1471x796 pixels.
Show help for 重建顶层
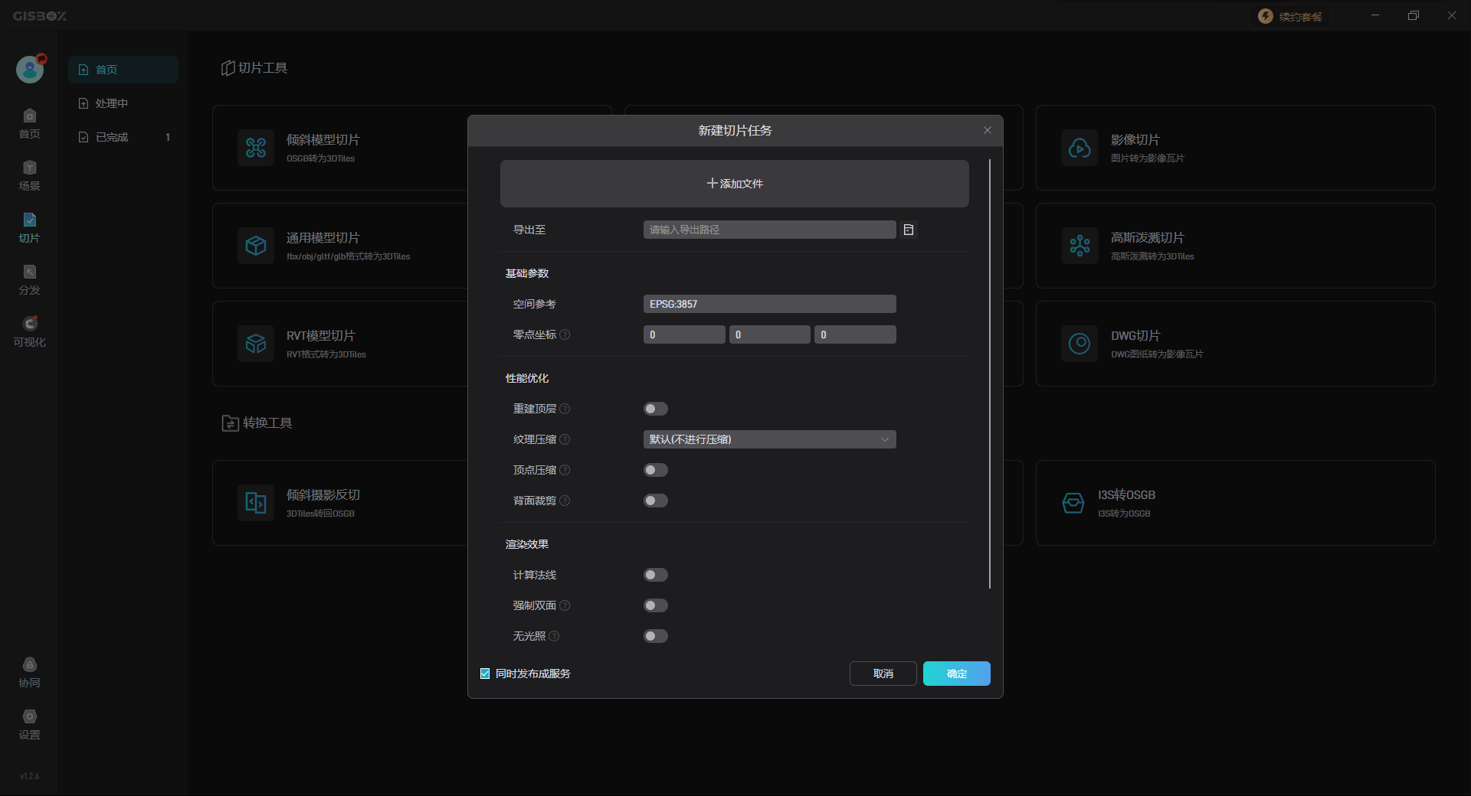coord(565,409)
